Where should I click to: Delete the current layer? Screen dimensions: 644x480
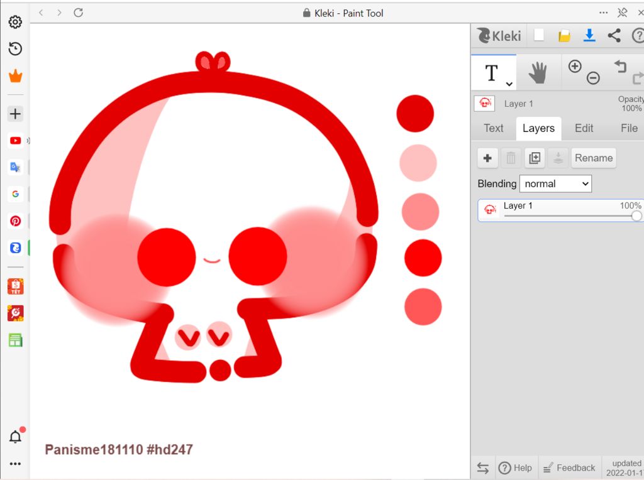tap(511, 158)
